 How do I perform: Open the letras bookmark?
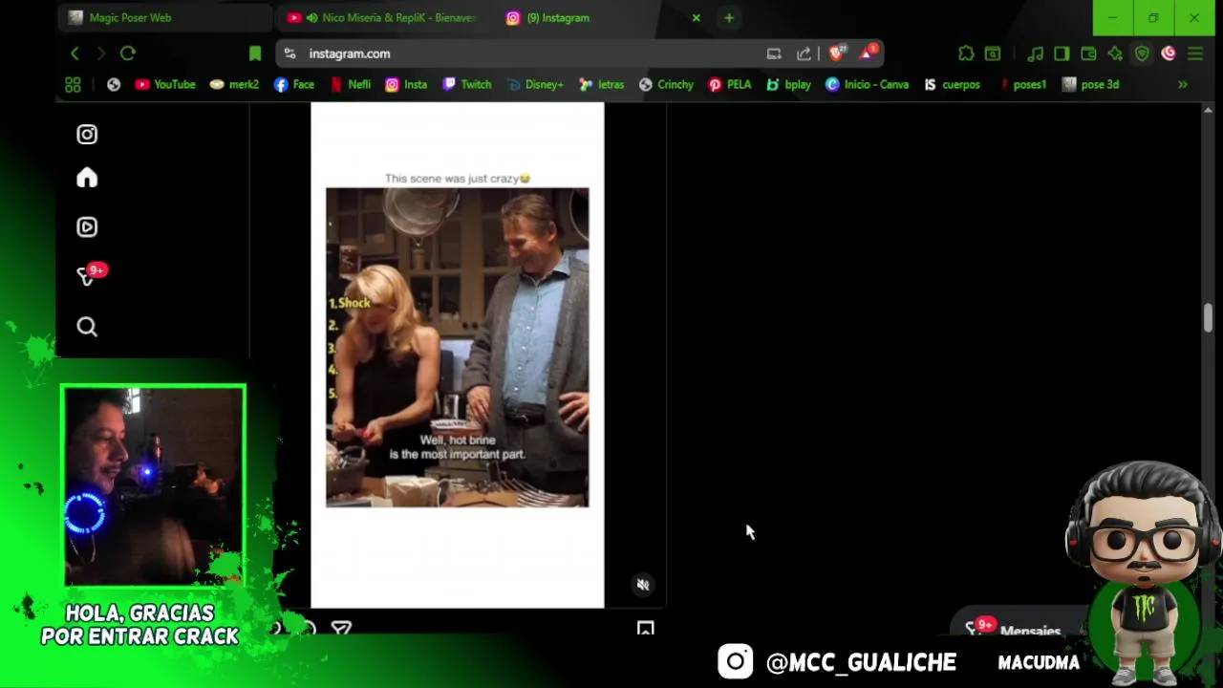click(601, 85)
